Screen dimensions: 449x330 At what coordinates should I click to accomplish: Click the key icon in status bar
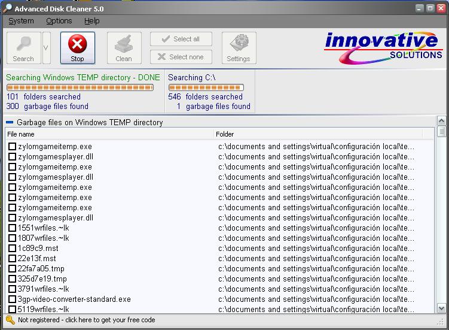(x=10, y=320)
